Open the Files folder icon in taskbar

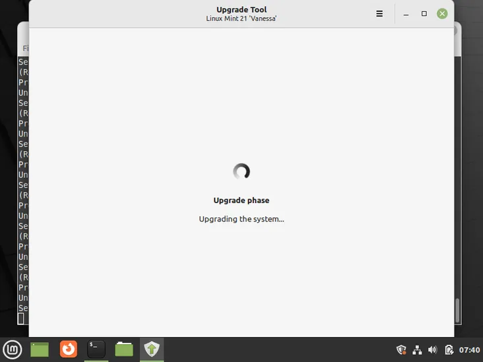click(124, 349)
